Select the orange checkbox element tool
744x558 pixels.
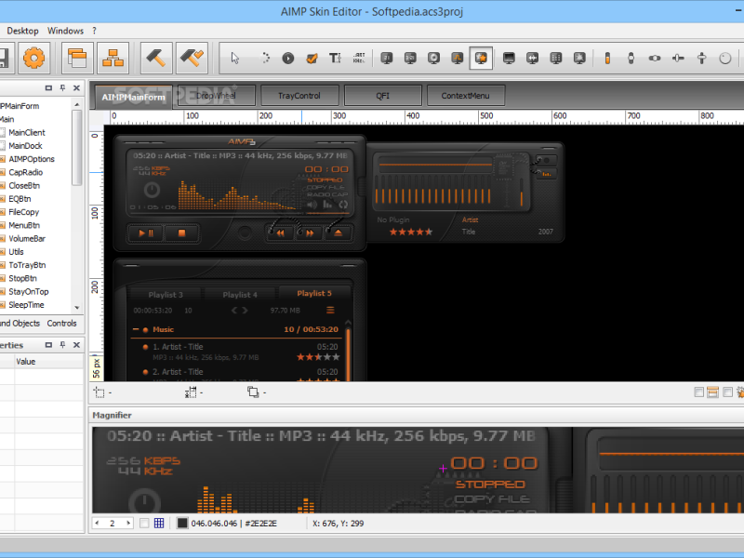pos(312,59)
